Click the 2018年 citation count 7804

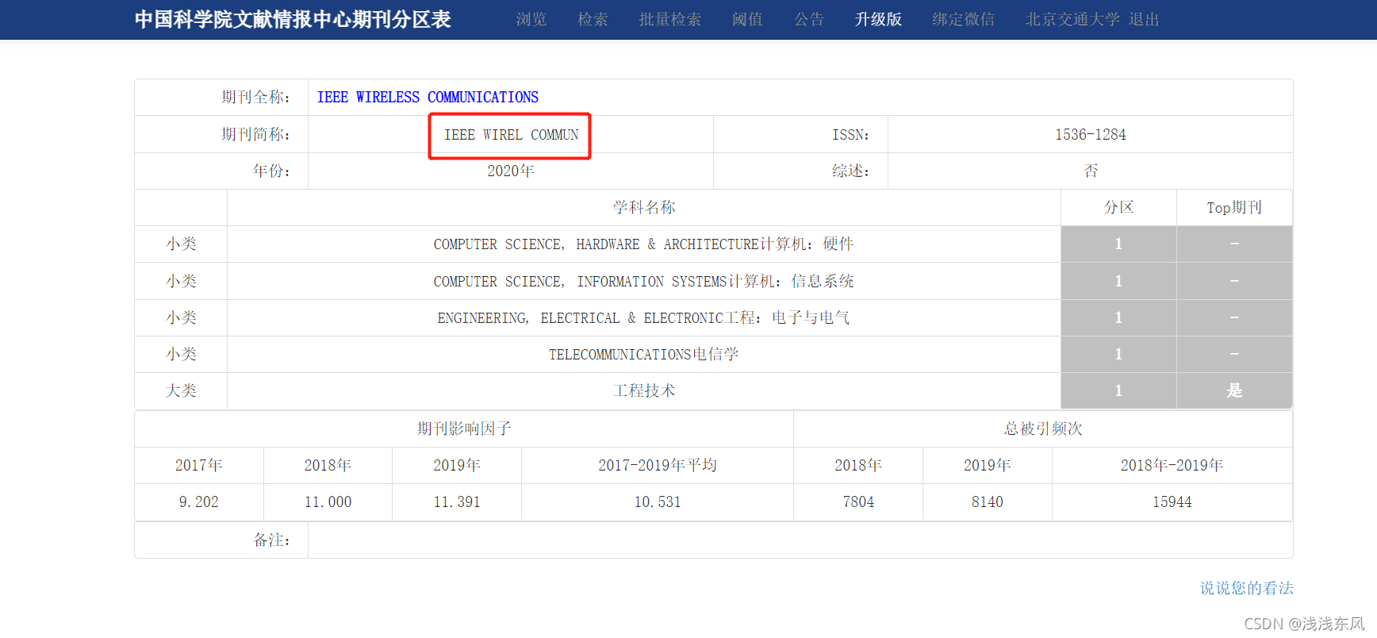tap(858, 502)
